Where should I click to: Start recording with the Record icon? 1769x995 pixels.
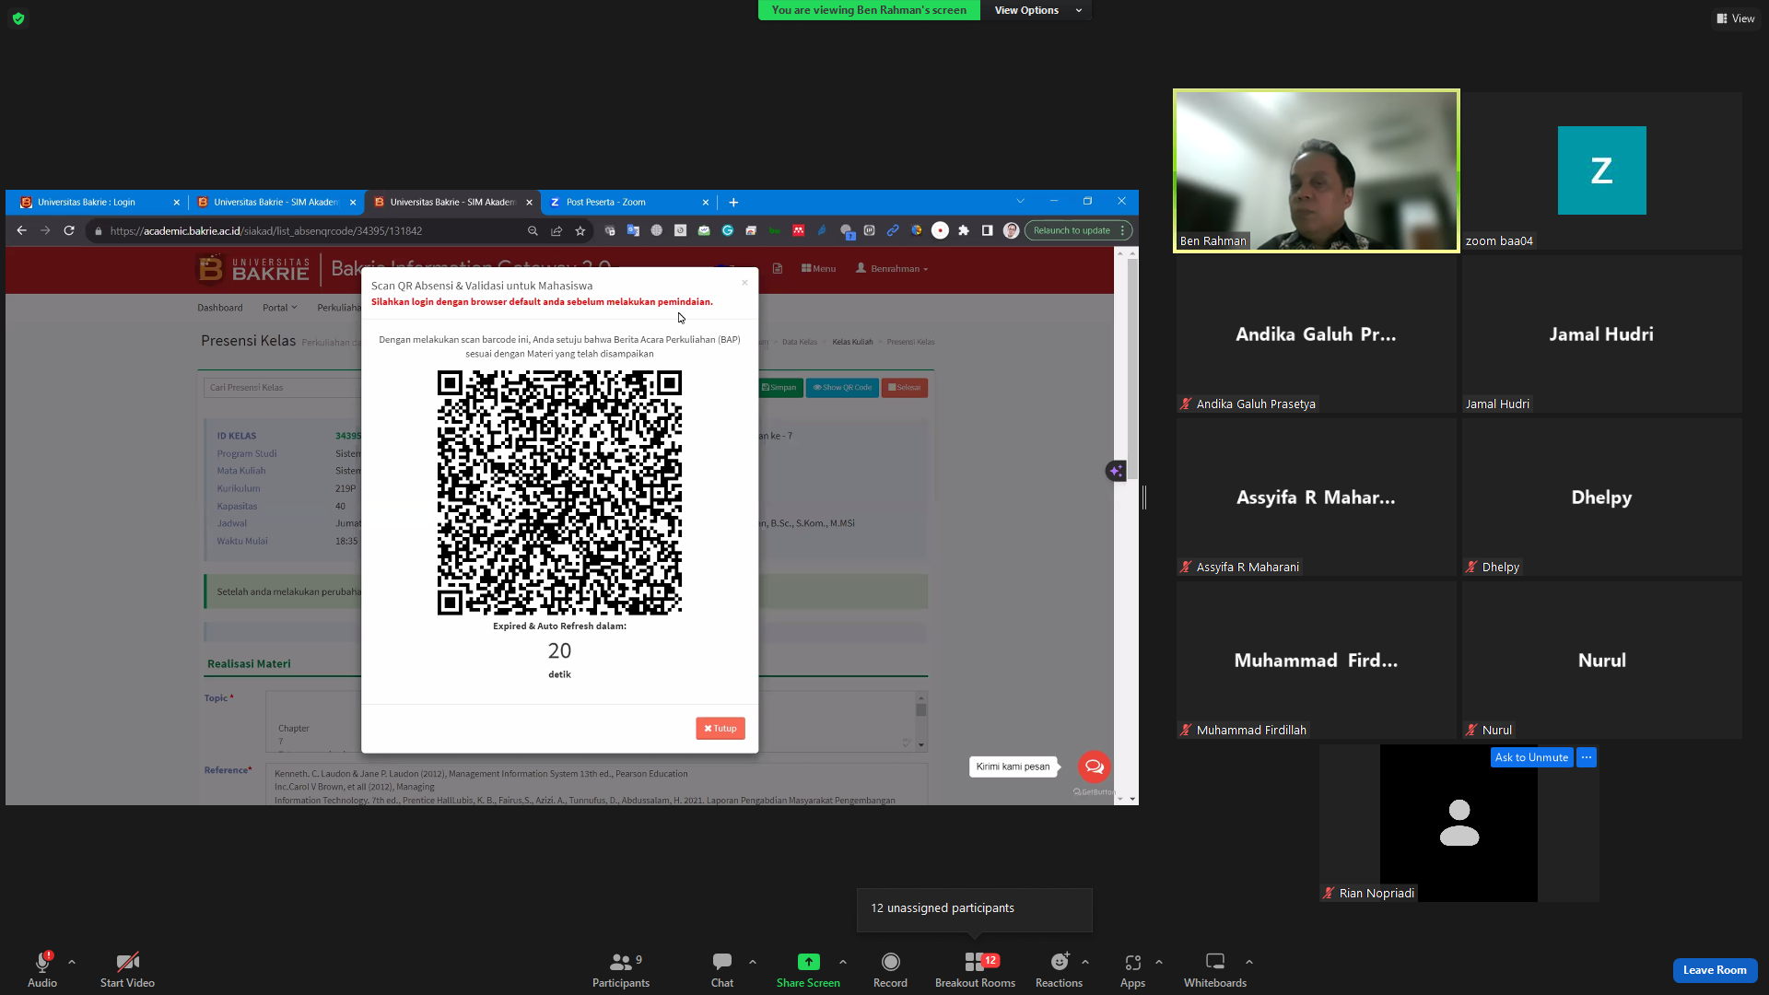890,962
